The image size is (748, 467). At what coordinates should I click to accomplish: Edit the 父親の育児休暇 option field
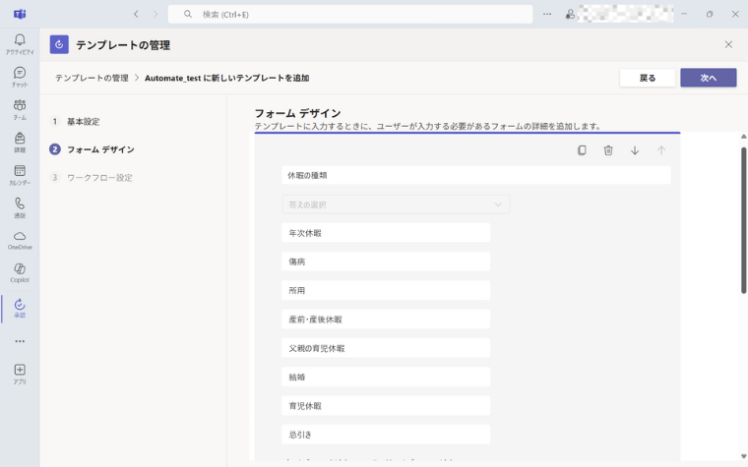pos(386,348)
